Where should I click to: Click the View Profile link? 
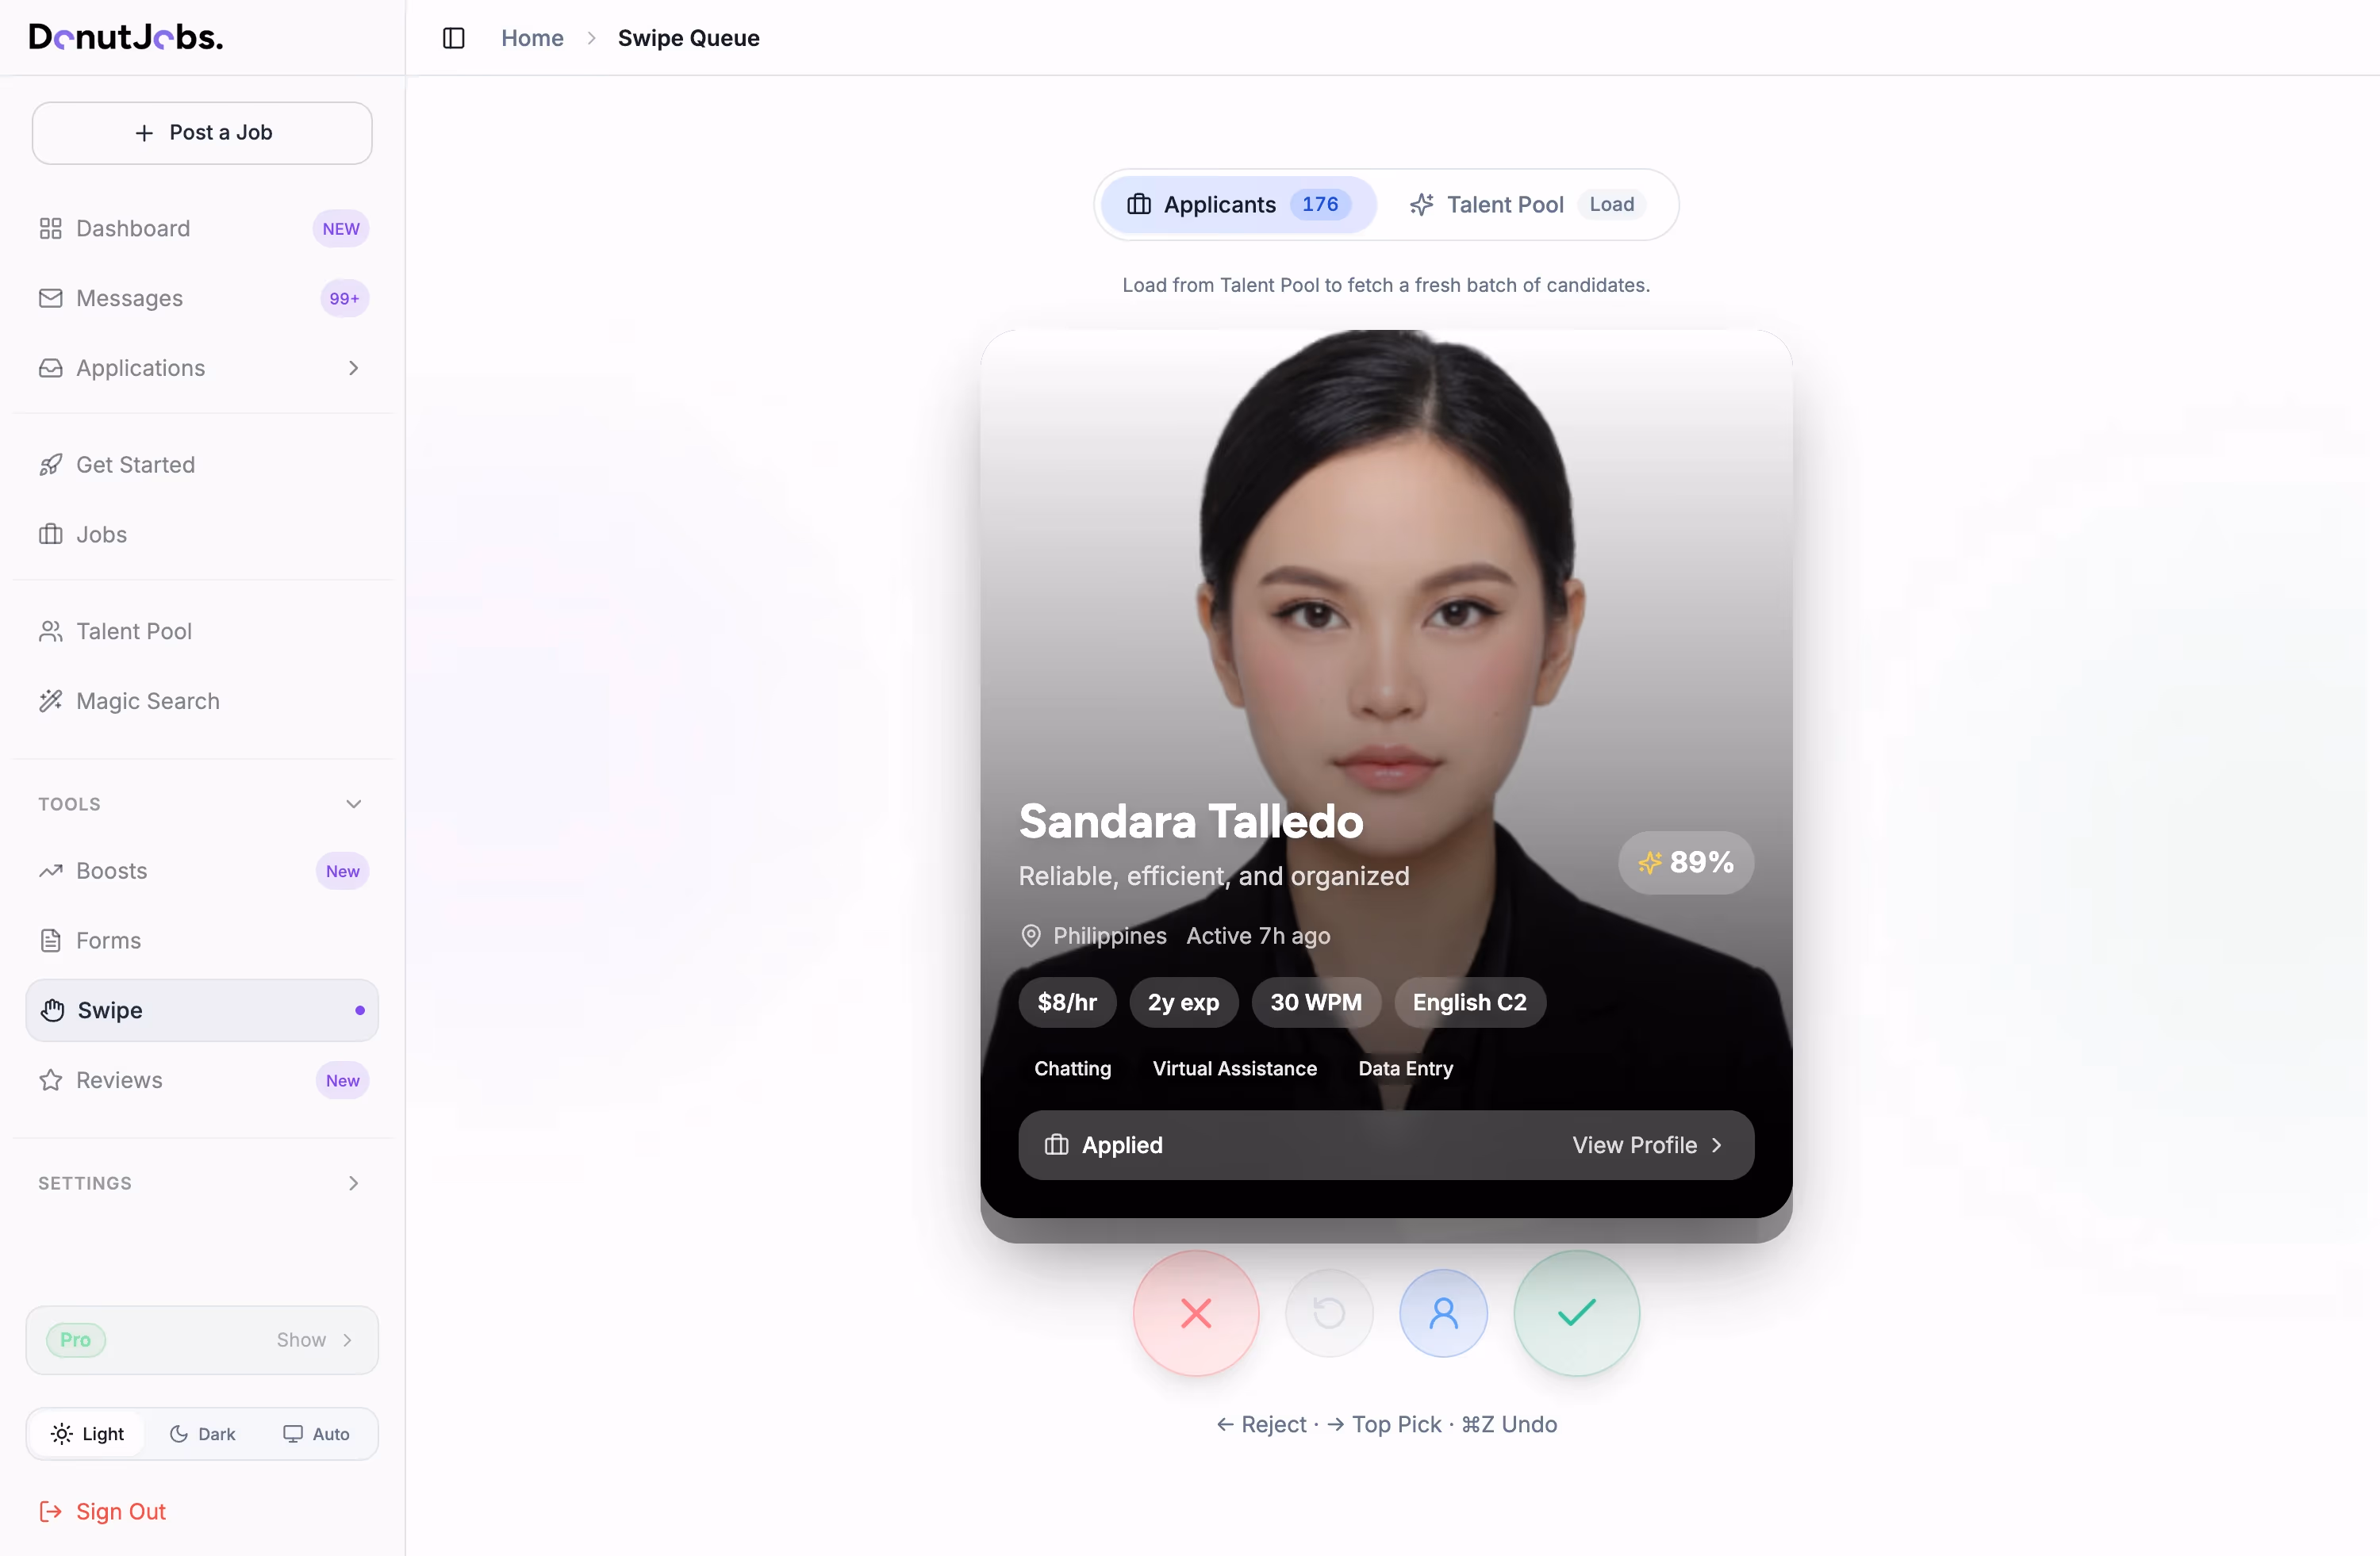point(1647,1145)
